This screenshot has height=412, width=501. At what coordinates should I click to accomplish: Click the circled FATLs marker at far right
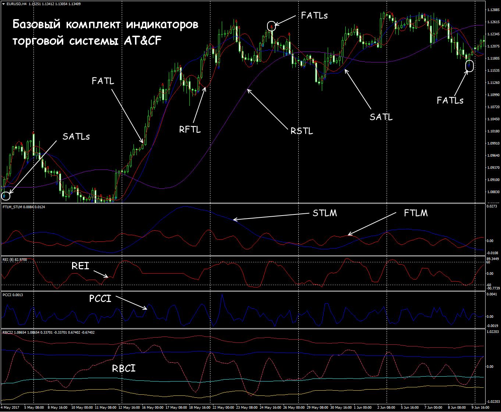click(469, 66)
